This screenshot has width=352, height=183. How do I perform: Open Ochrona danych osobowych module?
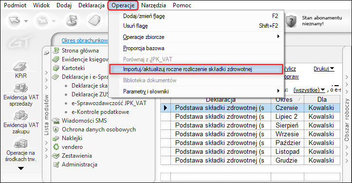tap(99, 129)
